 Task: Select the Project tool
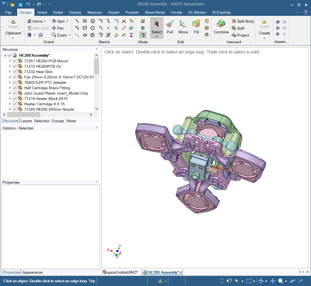(240, 35)
